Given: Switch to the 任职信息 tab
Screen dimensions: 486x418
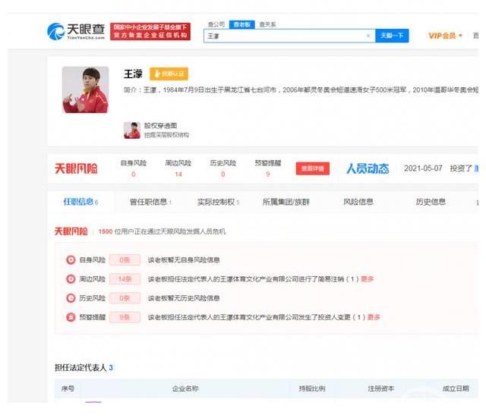Looking at the screenshot, I should [81, 202].
